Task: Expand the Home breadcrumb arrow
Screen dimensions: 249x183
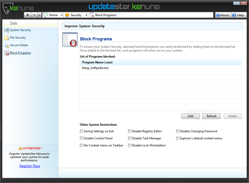Action: pyautogui.click(x=62, y=15)
